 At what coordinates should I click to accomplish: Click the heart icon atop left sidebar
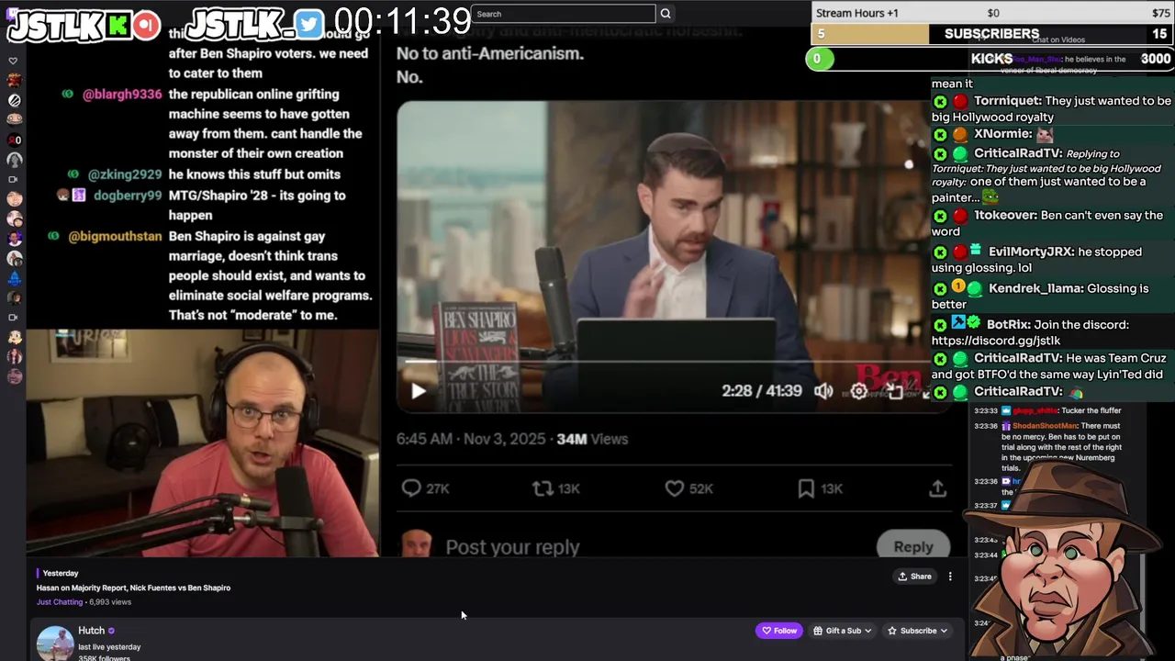(13, 61)
